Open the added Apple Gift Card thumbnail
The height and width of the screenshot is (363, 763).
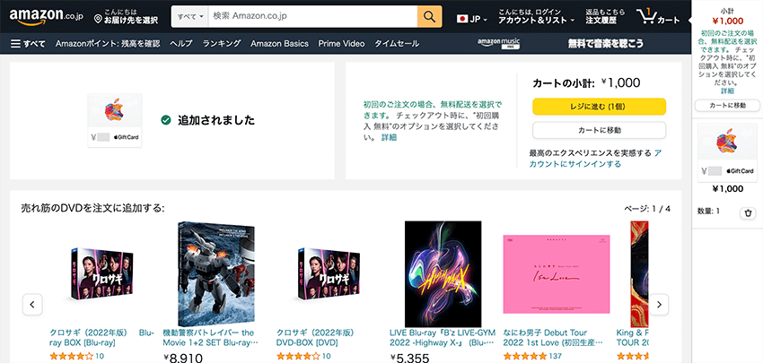[x=115, y=120]
